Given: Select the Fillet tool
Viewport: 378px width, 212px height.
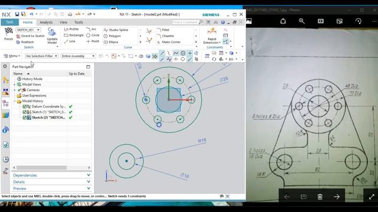Looking at the screenshot, I should [x=163, y=30].
